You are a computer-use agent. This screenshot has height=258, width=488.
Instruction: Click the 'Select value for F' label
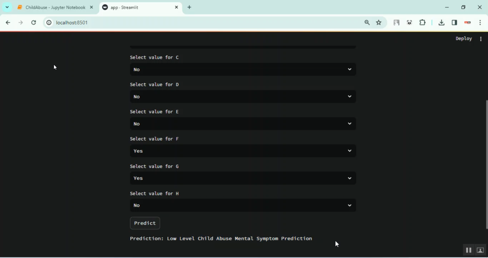click(154, 139)
